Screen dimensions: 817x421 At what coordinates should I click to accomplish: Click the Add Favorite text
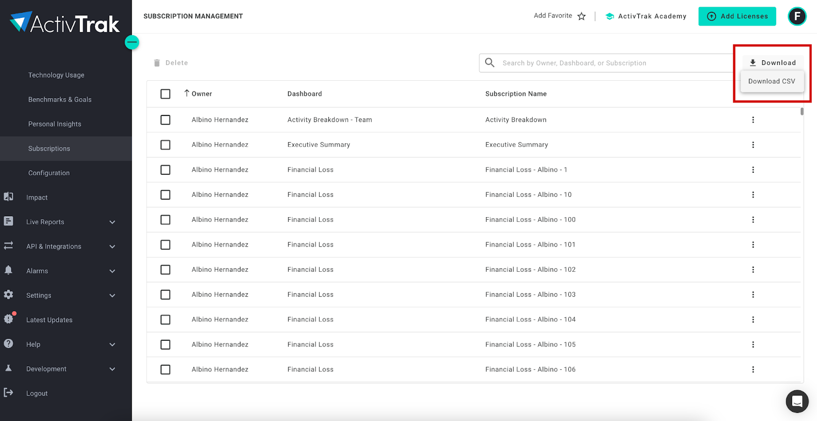point(553,16)
